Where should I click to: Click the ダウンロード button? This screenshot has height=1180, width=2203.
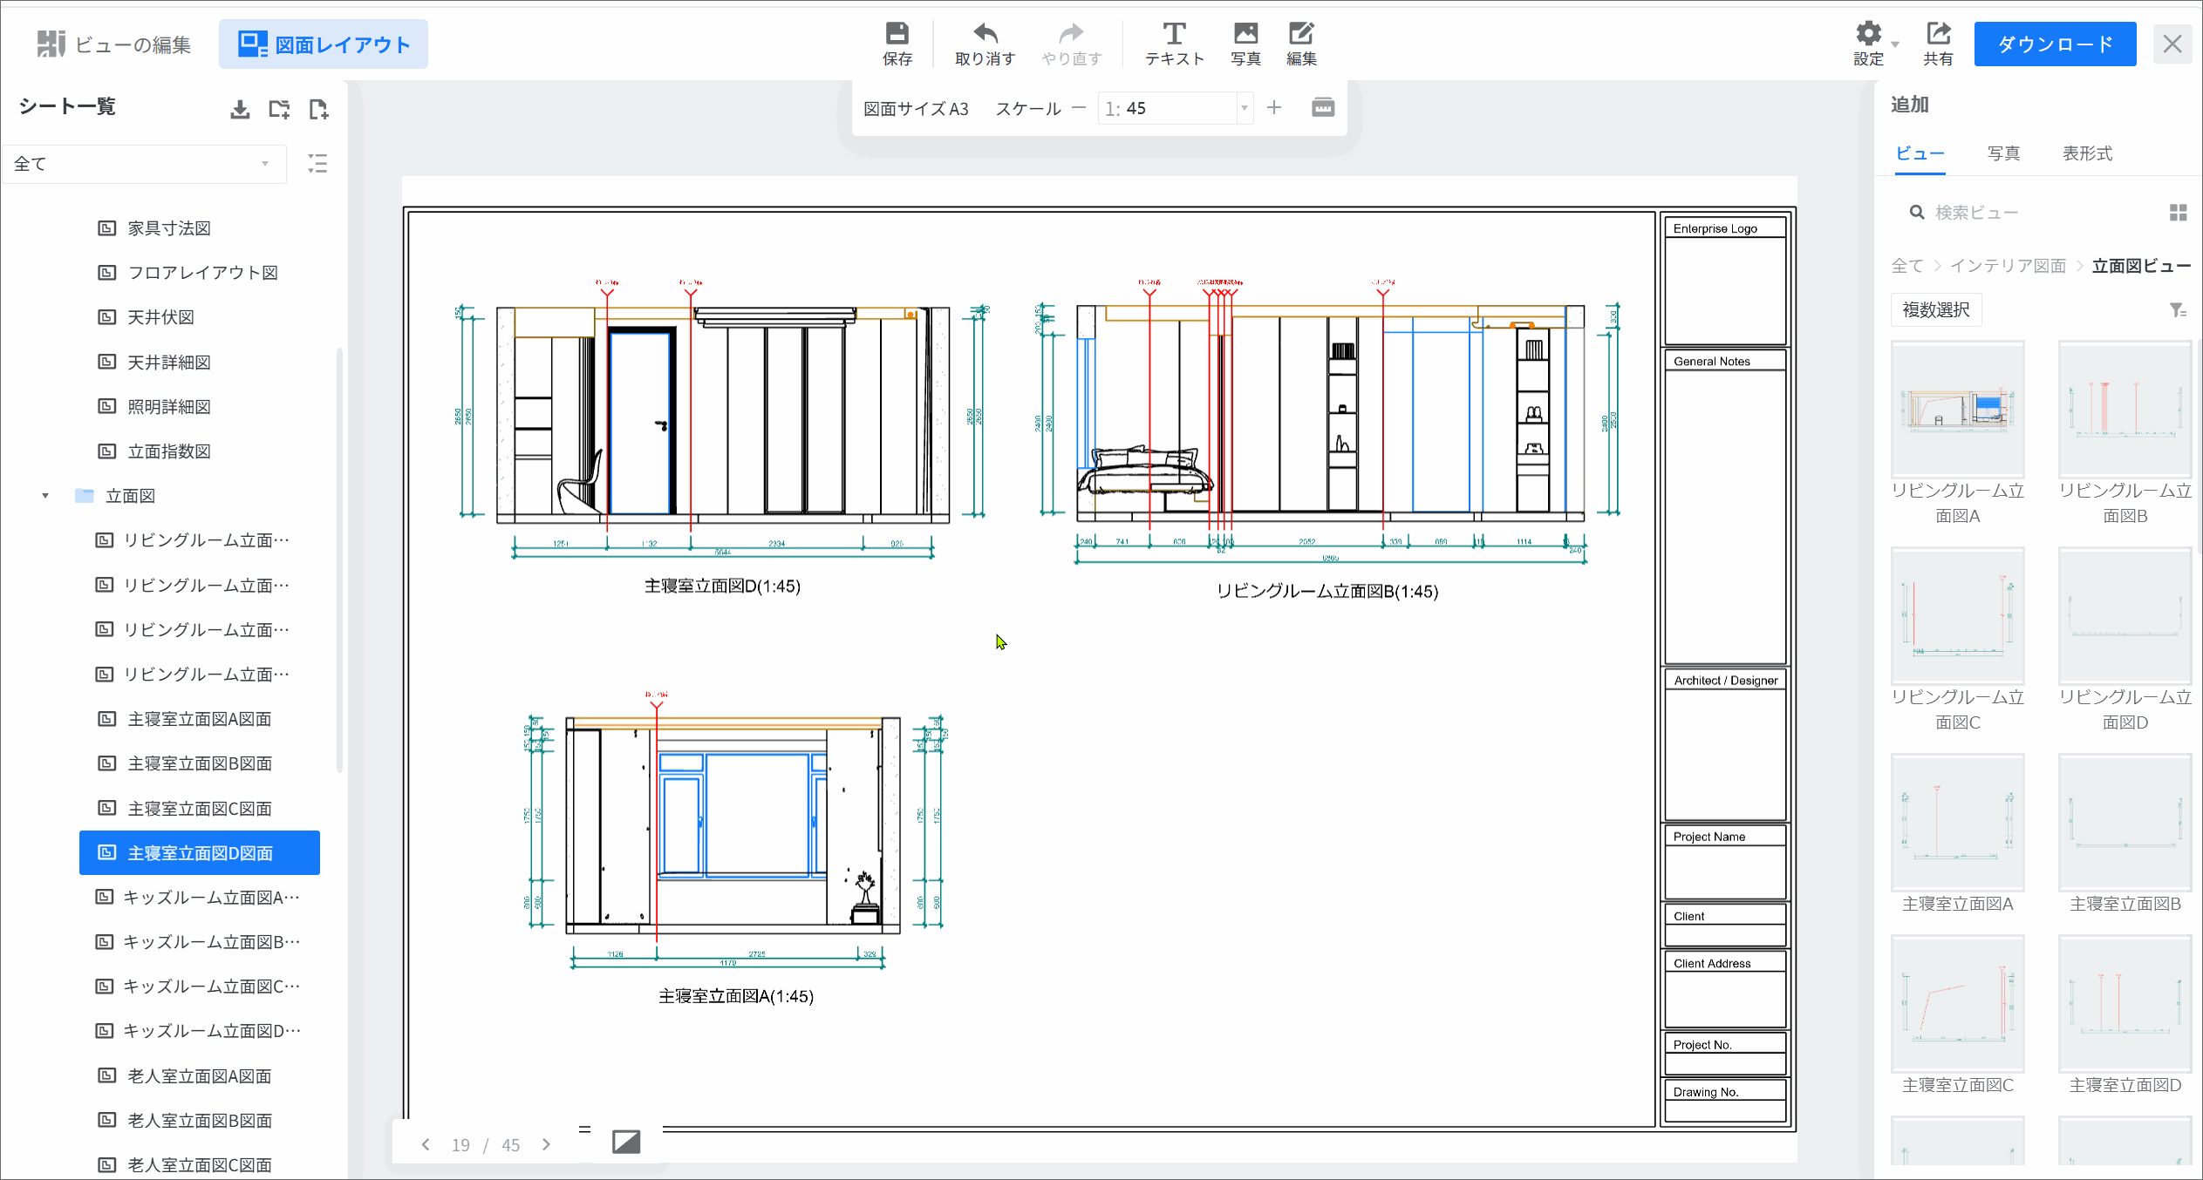pyautogui.click(x=2055, y=44)
